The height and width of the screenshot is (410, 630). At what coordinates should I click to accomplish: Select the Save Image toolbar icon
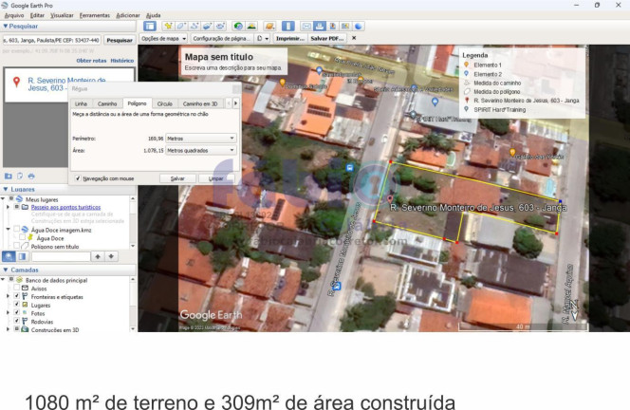(332, 27)
